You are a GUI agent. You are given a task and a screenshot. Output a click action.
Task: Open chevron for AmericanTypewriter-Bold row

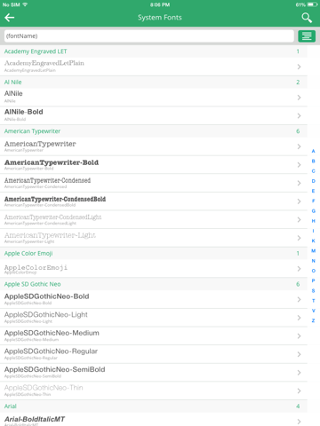(299, 165)
